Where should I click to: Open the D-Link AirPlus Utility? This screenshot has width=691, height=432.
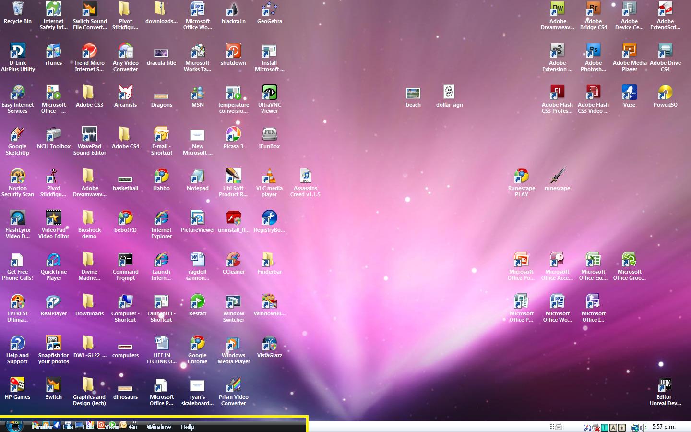tap(18, 58)
